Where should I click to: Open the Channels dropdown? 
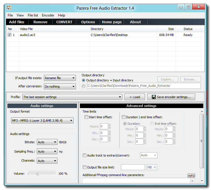pyautogui.click(x=47, y=161)
